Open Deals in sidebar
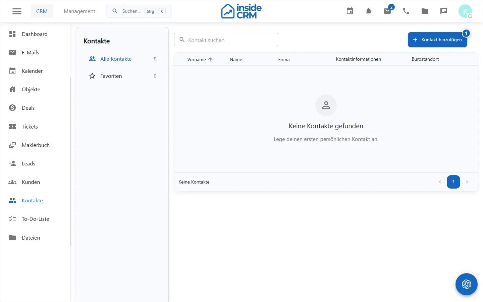483x302 pixels. (35, 108)
